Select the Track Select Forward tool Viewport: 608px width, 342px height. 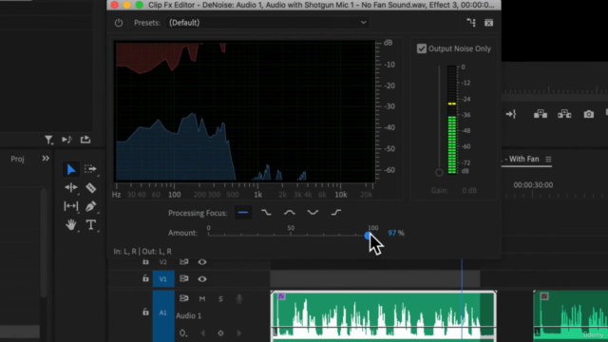tap(90, 169)
